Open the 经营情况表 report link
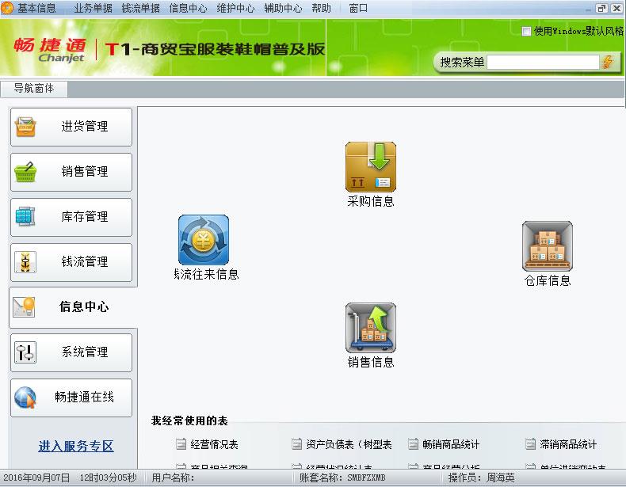 pos(214,444)
